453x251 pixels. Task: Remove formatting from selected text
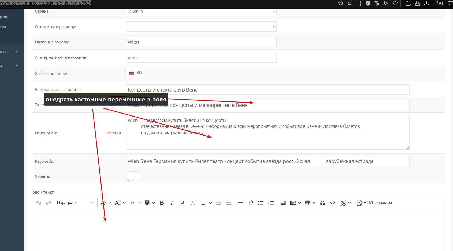193,203
